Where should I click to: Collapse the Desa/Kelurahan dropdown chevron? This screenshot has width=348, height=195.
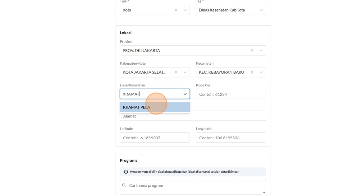[x=185, y=94]
